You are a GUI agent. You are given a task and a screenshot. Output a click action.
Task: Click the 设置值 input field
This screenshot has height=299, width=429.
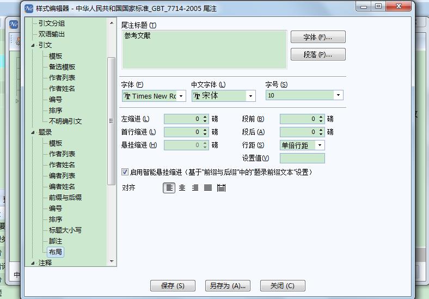(302, 158)
